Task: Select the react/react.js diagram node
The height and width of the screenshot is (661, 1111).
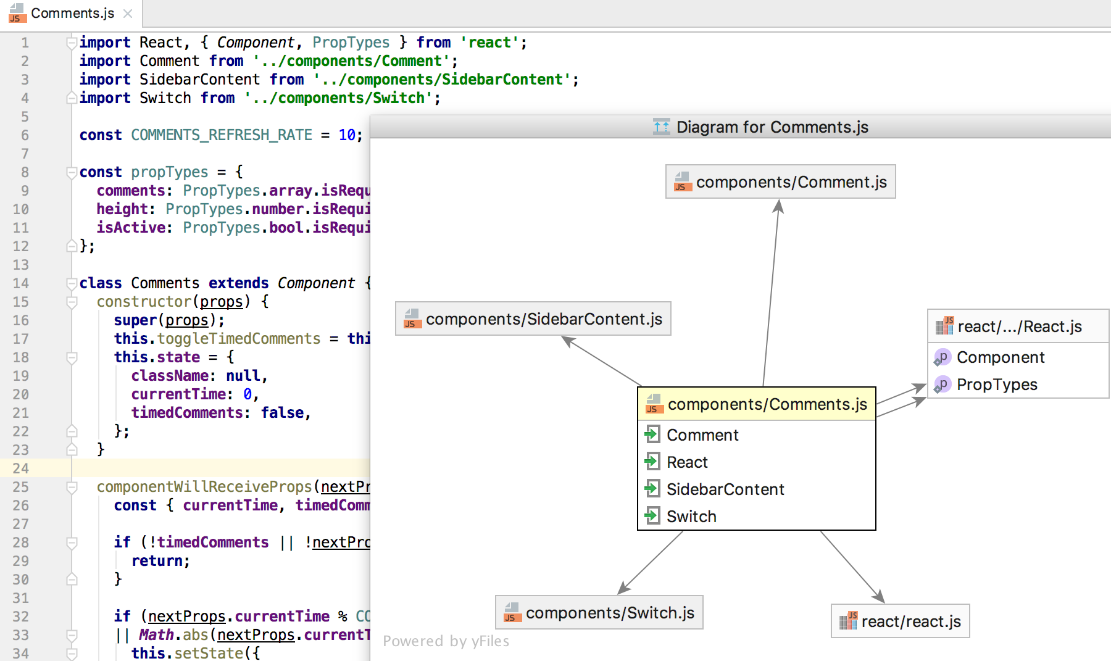Action: tap(901, 622)
